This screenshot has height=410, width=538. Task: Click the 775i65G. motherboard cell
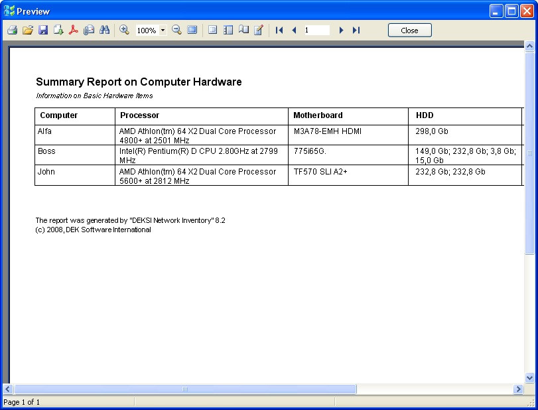[348, 155]
